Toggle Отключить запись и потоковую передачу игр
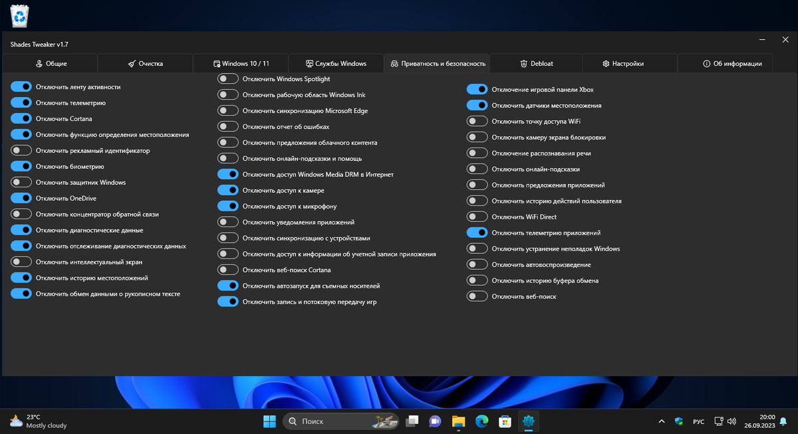This screenshot has width=798, height=434. [228, 302]
